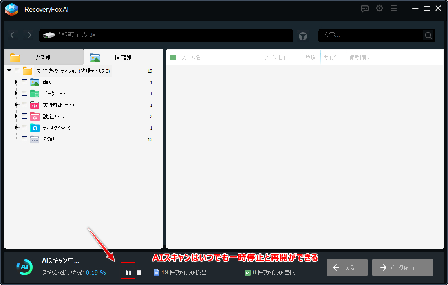The width and height of the screenshot is (448, 285).
Task: Sort by ファイル名 column header
Action: [x=191, y=57]
